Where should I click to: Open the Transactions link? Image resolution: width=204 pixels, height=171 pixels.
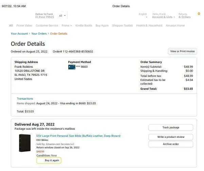click(x=25, y=99)
